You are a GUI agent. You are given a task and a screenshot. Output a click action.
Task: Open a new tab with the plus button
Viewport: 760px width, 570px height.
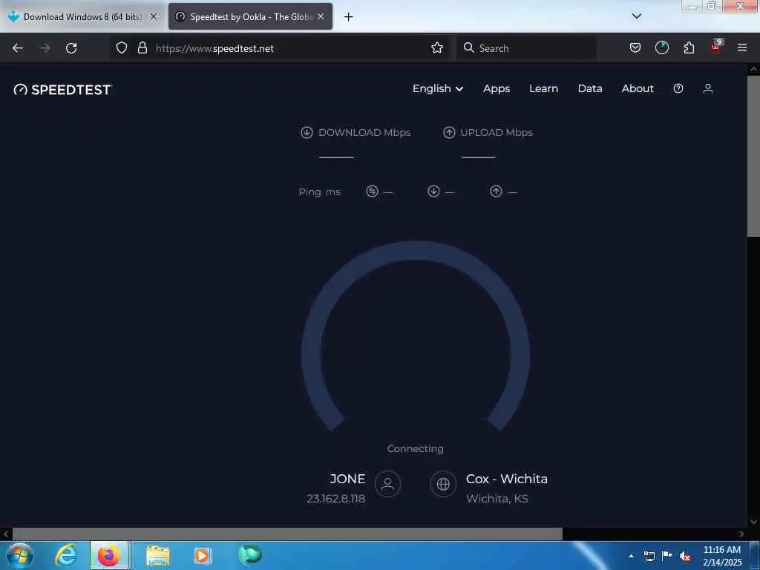pyautogui.click(x=349, y=17)
